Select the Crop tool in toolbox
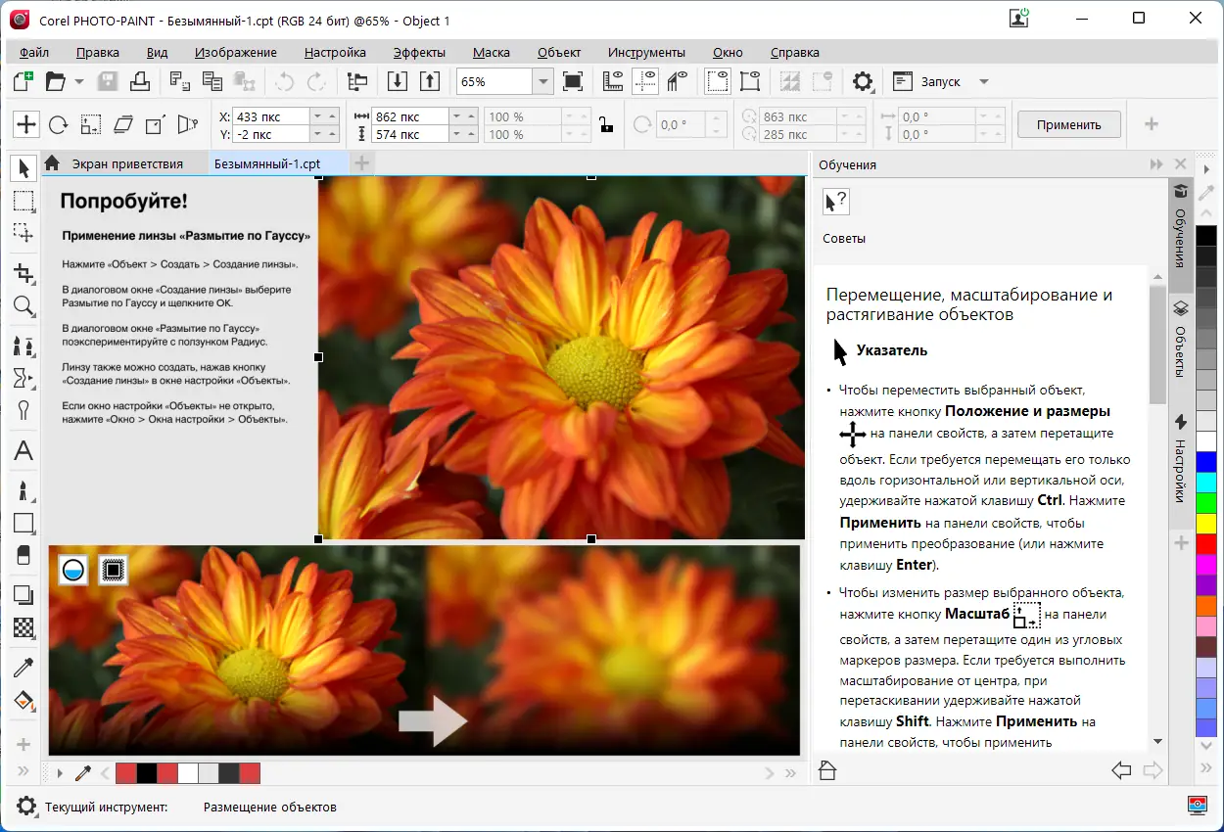 click(x=24, y=273)
